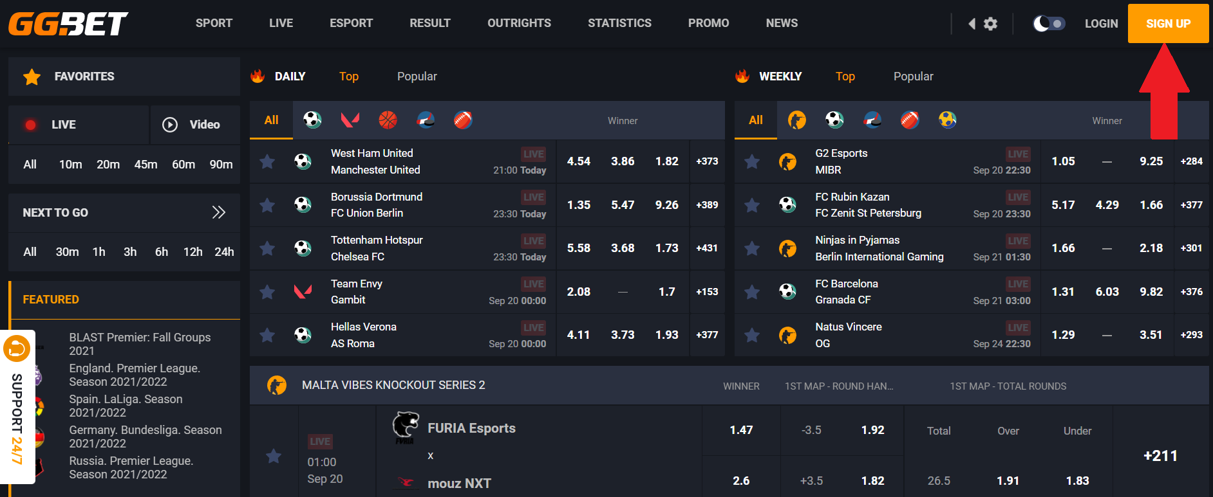Viewport: 1213px width, 497px height.
Task: Open the SPORT menu
Action: click(214, 23)
